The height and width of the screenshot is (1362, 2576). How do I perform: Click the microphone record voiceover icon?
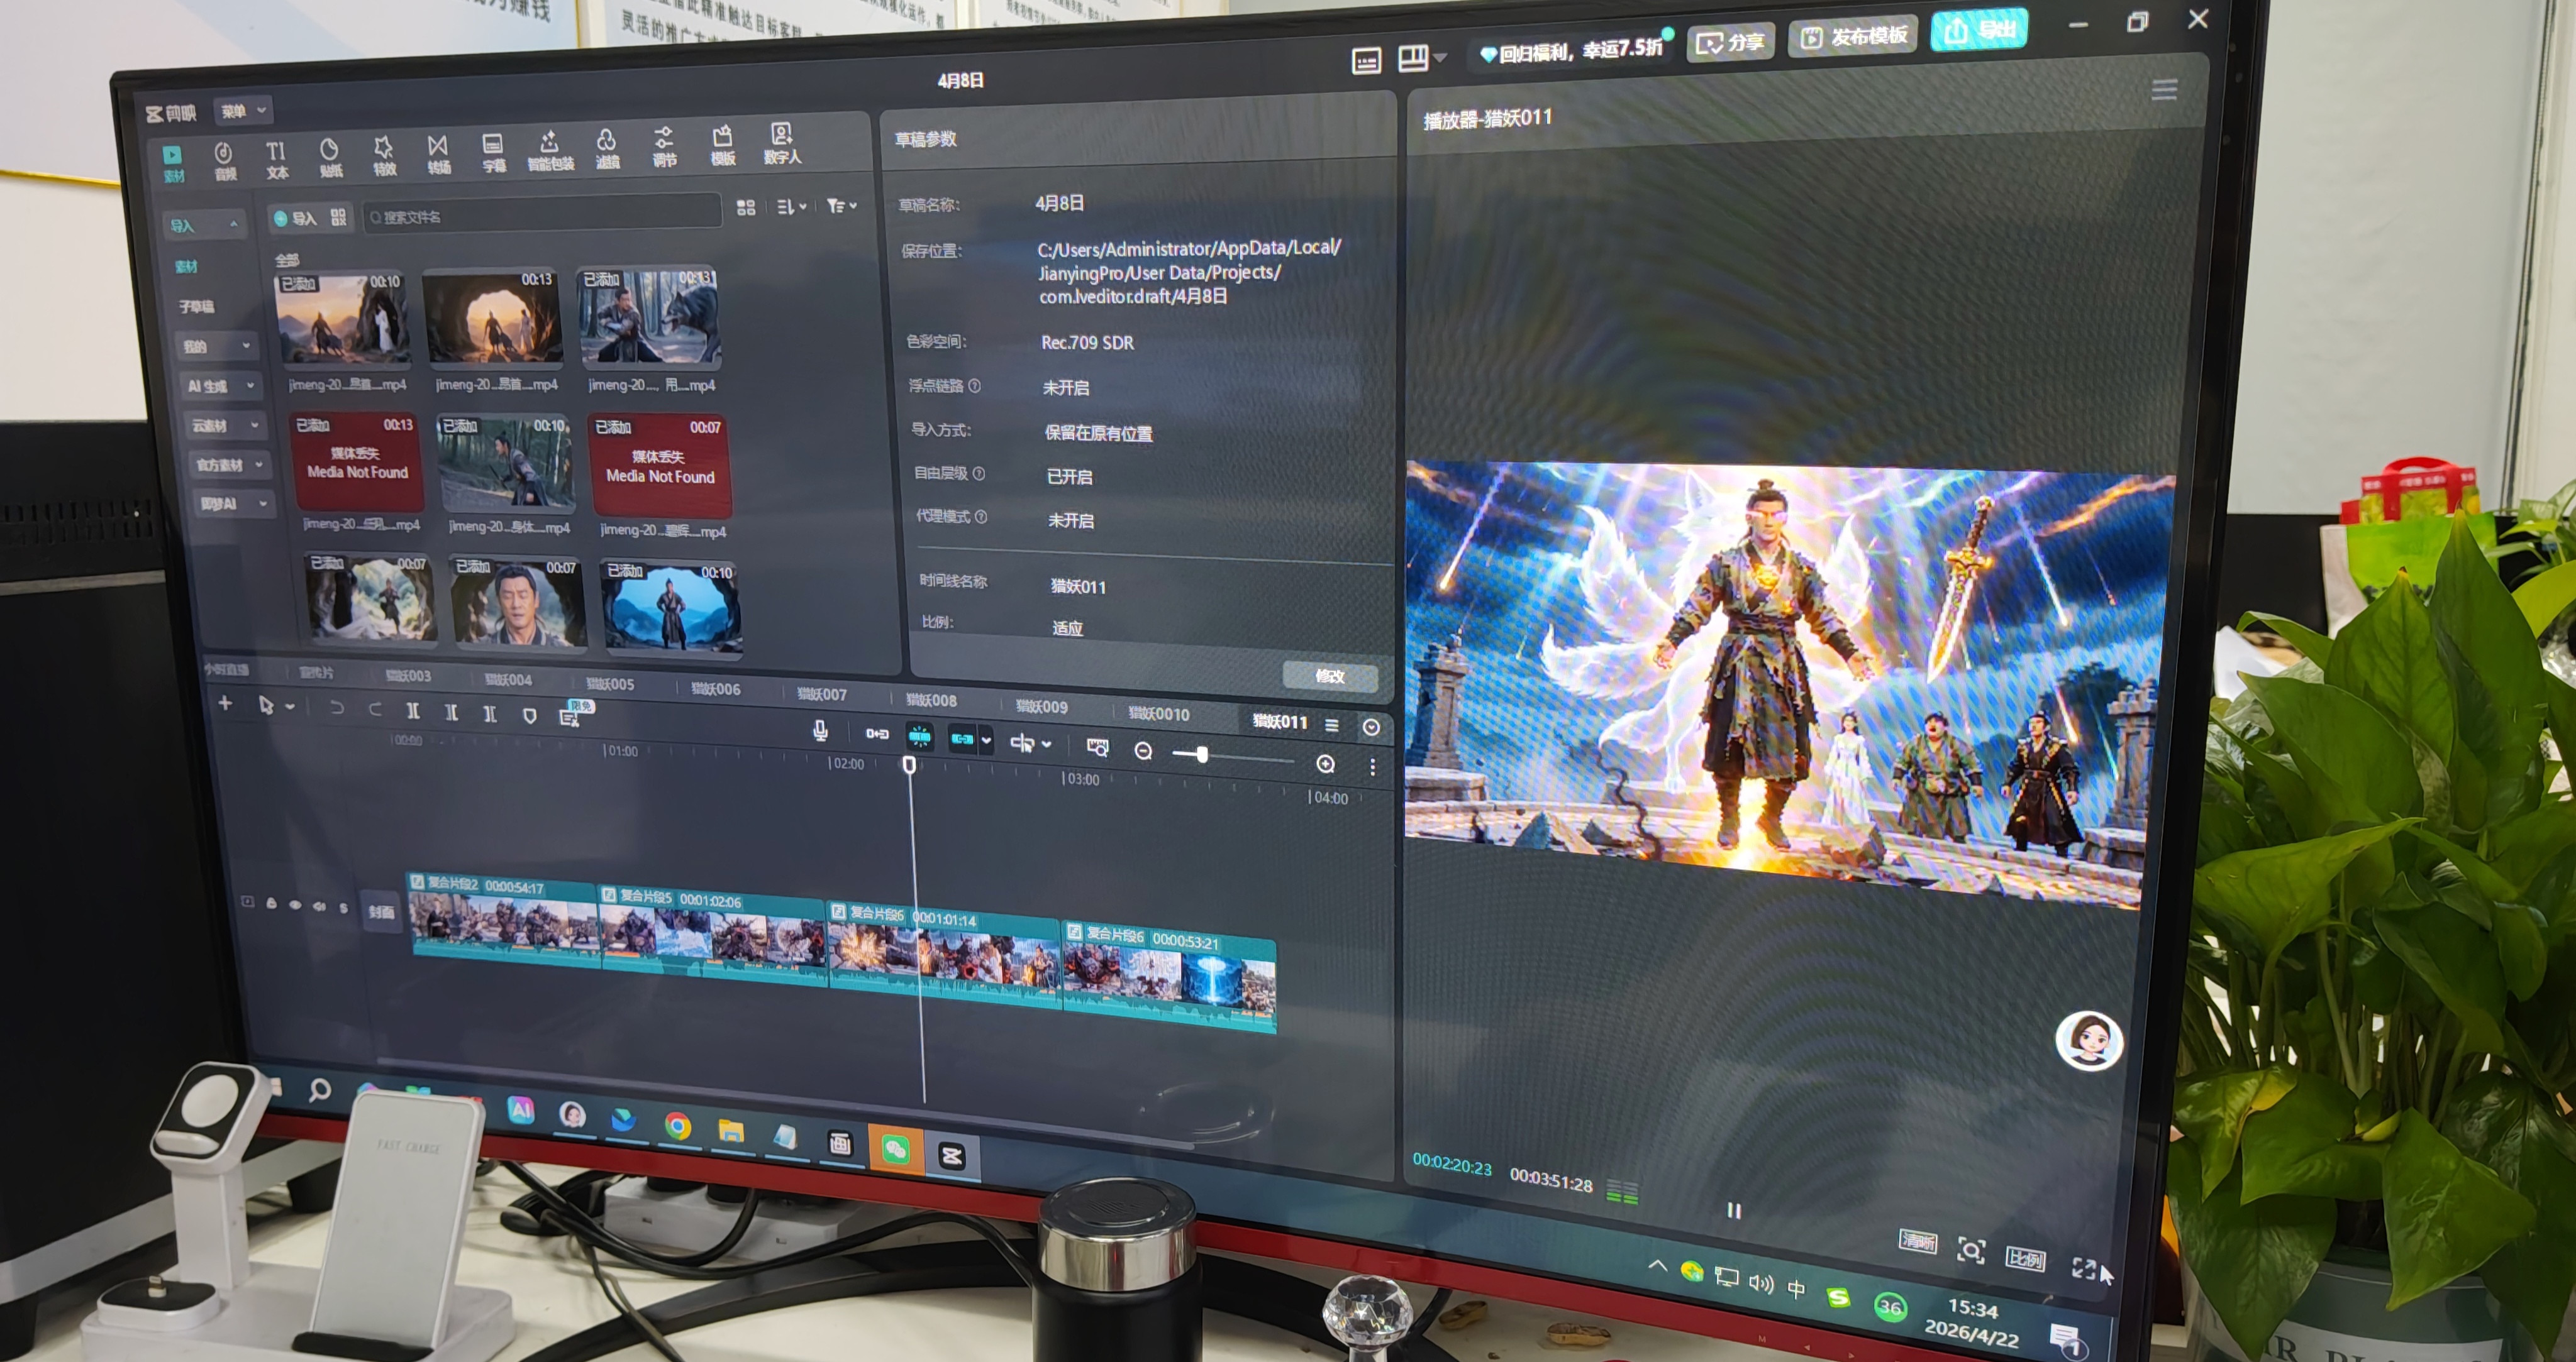tap(820, 730)
